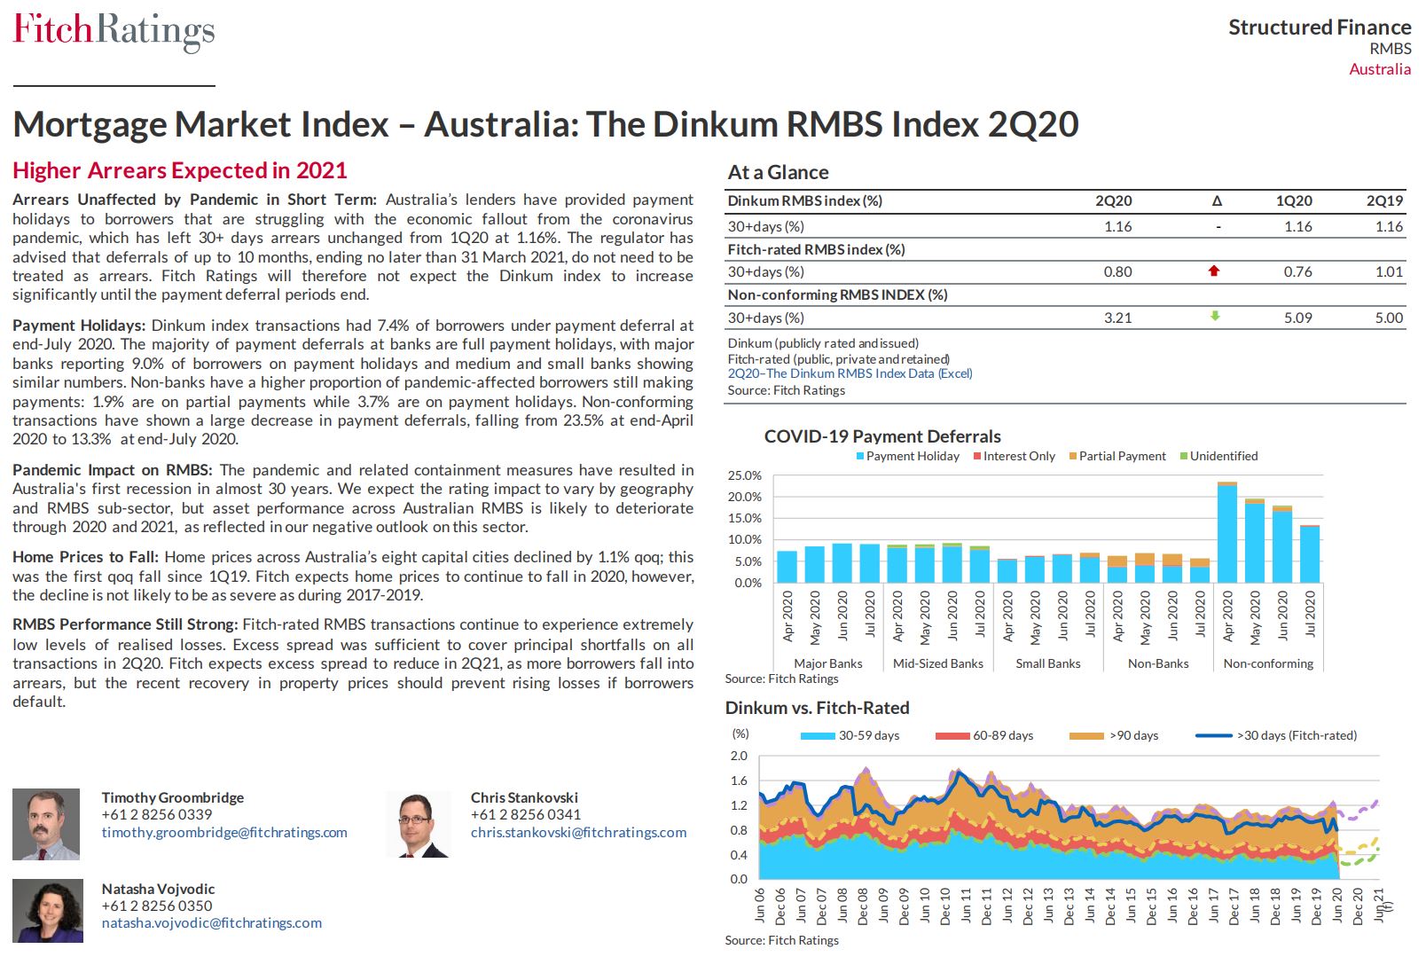Click Timothy Groombridge's portrait photo

46,824
